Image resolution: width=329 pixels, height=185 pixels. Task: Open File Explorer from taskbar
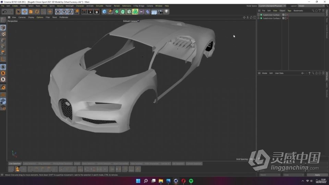(161, 181)
